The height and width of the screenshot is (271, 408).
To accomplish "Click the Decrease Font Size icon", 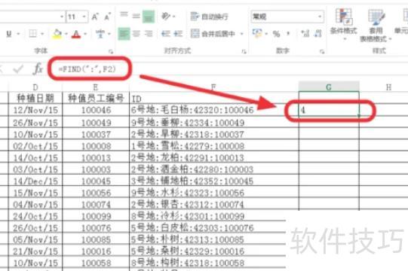I will click(x=107, y=17).
